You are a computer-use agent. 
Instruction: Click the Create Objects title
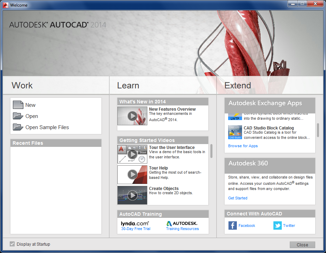coord(164,188)
